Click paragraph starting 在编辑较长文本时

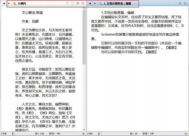point(137,23)
